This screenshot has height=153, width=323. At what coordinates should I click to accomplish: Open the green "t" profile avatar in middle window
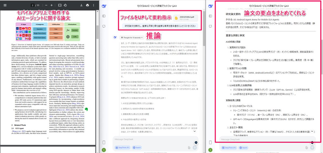(x=104, y=150)
